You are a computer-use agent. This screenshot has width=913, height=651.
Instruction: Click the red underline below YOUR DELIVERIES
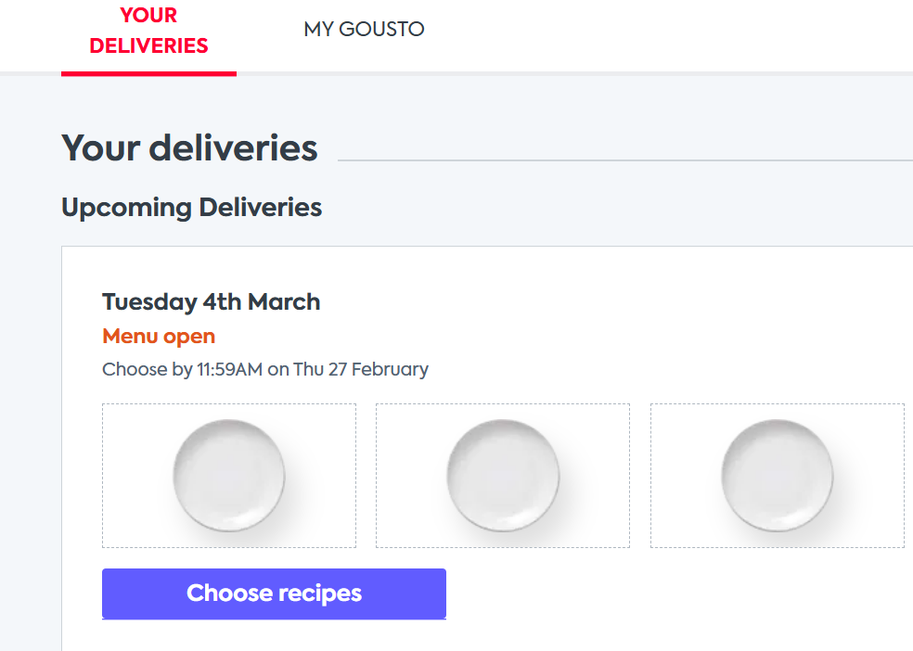pos(148,75)
